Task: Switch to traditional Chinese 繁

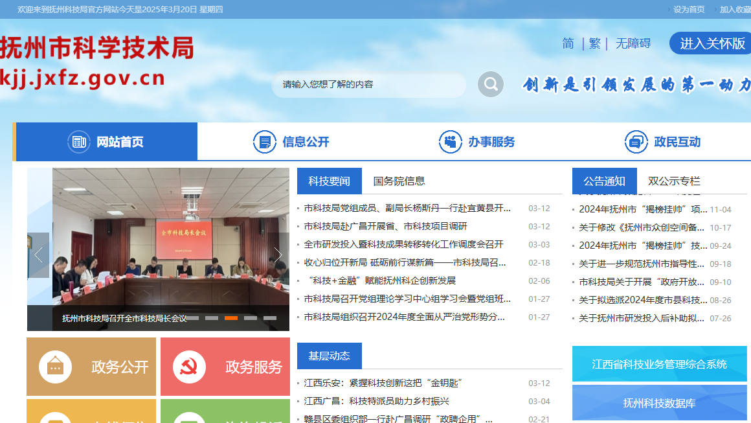Action: (x=595, y=43)
